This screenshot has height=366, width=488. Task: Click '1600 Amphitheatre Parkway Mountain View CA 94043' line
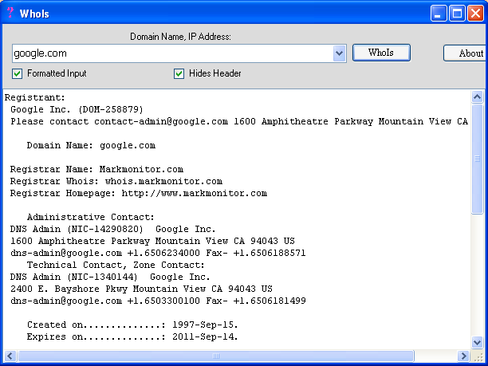click(152, 241)
